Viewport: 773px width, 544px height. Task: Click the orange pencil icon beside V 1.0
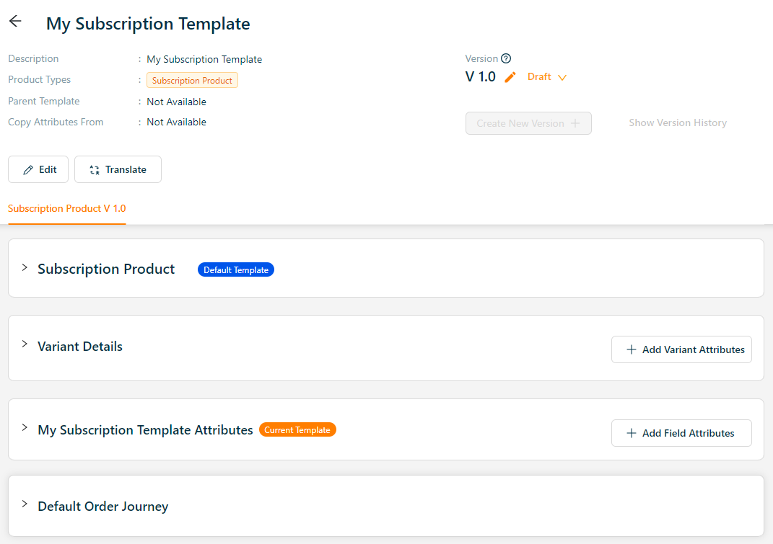click(510, 77)
